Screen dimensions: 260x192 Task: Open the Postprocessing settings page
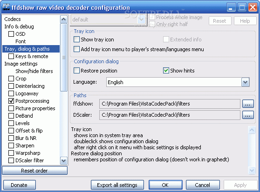32,101
